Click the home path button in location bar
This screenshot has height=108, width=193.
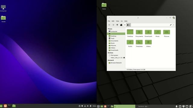[x=128, y=25]
